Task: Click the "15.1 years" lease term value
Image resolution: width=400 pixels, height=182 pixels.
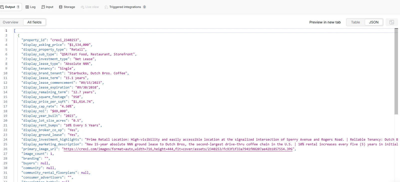Action: [75, 78]
